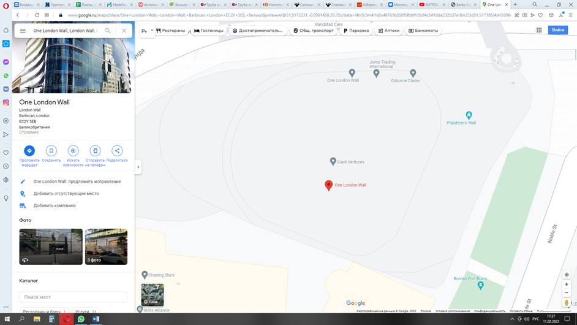Screen dimensions: 577x325
Task: Open a new browser tab
Action: point(515,4)
